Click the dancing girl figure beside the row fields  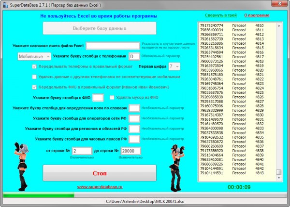tap(22, 167)
